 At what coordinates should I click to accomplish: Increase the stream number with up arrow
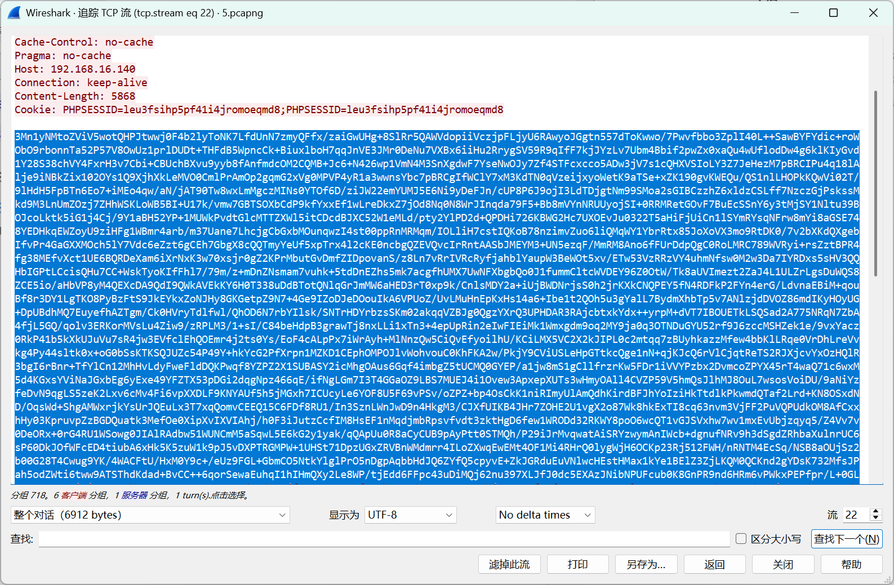point(875,511)
